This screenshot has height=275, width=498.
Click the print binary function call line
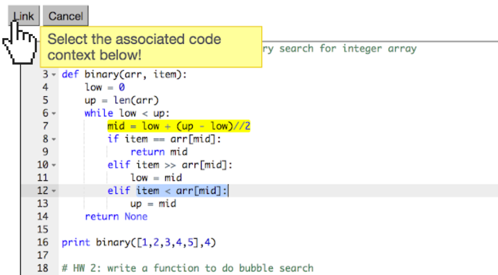139,242
